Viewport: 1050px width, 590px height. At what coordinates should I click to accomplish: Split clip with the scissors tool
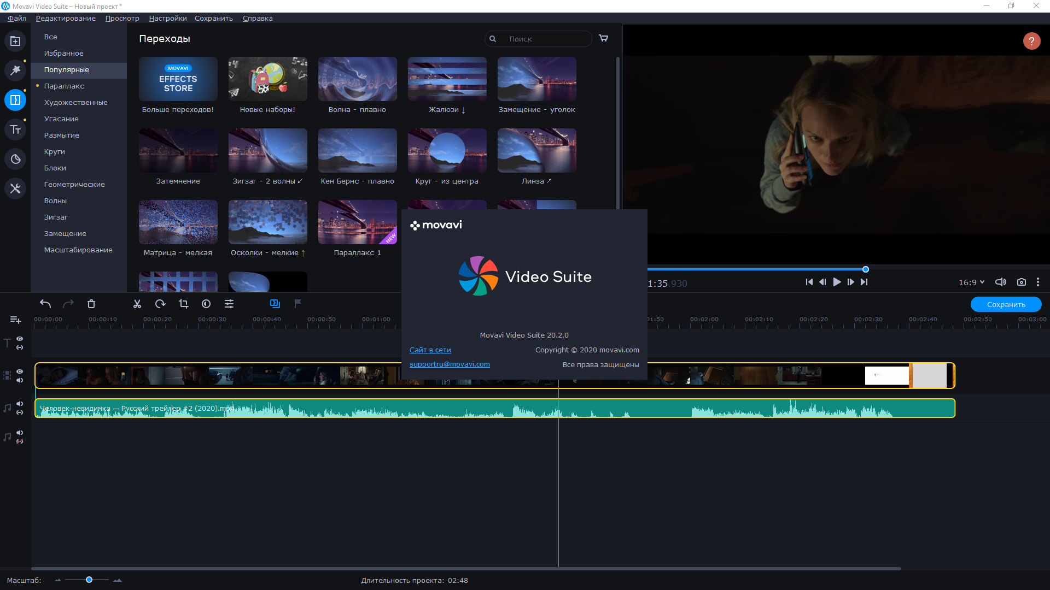[x=137, y=304]
